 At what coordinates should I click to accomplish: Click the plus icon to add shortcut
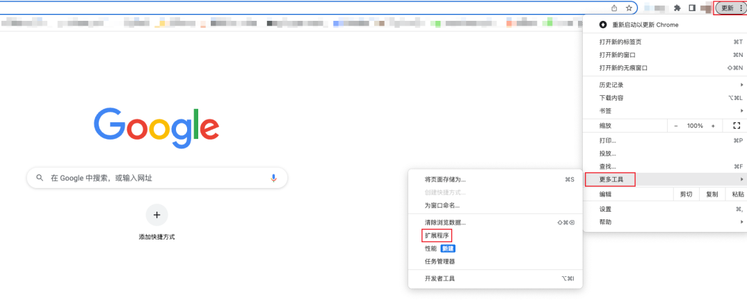(156, 215)
